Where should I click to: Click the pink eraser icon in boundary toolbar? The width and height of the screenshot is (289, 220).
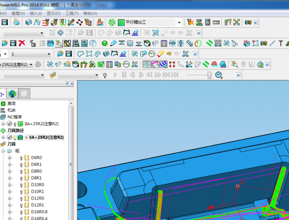[160, 54]
